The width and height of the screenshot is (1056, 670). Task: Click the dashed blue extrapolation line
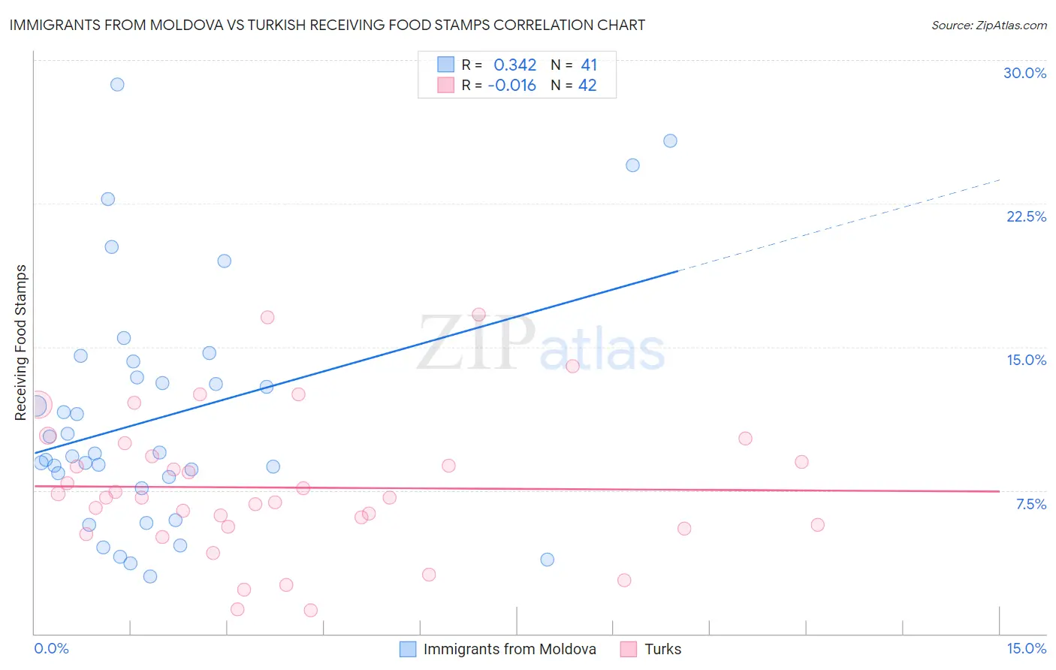[839, 225]
